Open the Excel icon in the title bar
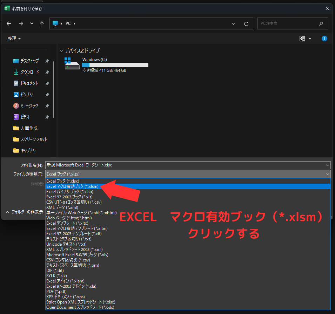Screen dimensions: 335x314 [x=6, y=8]
